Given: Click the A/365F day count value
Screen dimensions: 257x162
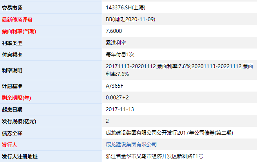Looking at the screenshot, I should (114, 86).
